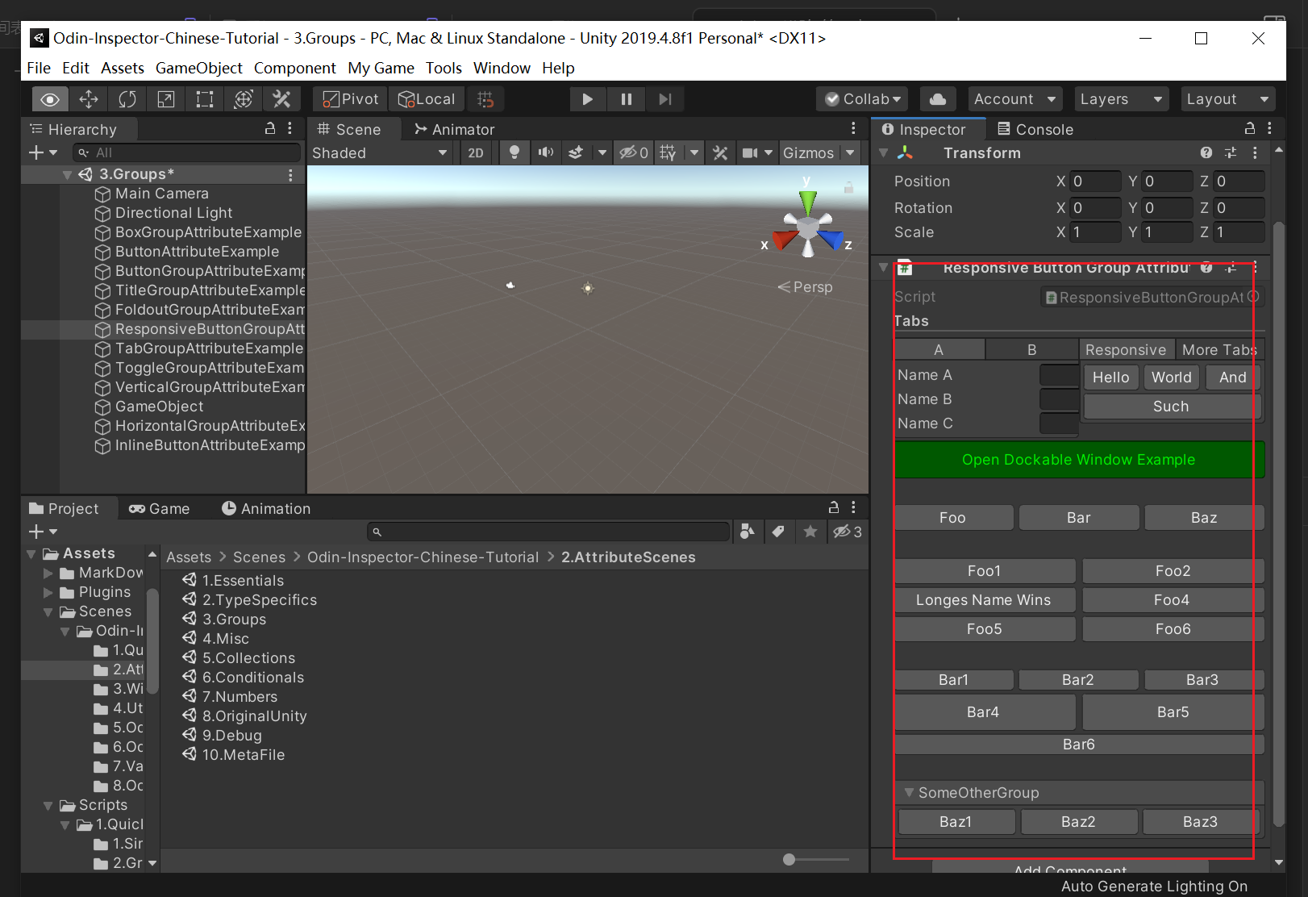Image resolution: width=1308 pixels, height=897 pixels.
Task: Click the Position X input field
Action: 1095,181
